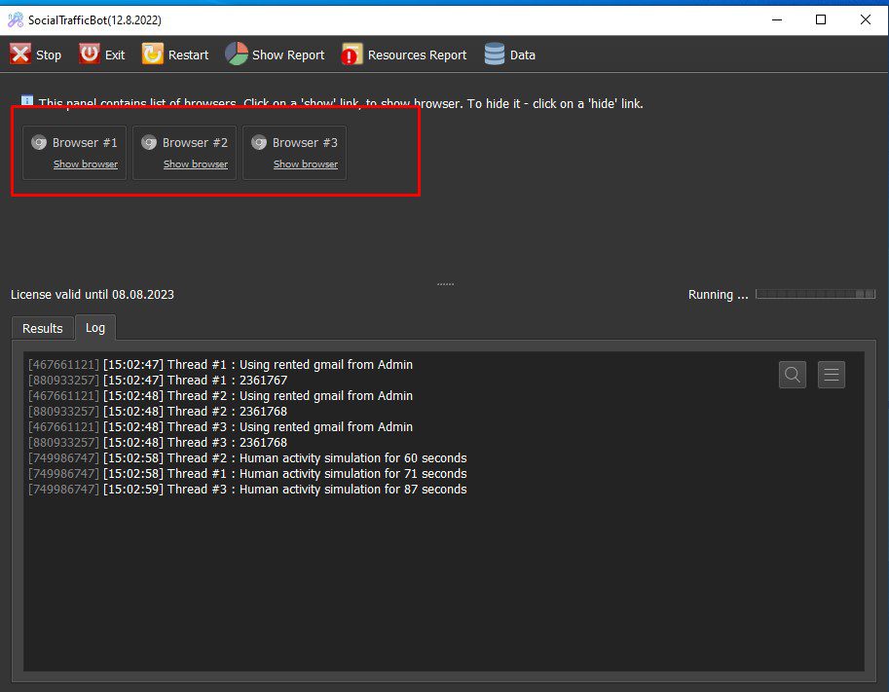Open the log hamburger menu icon
The image size is (889, 692).
coord(832,375)
